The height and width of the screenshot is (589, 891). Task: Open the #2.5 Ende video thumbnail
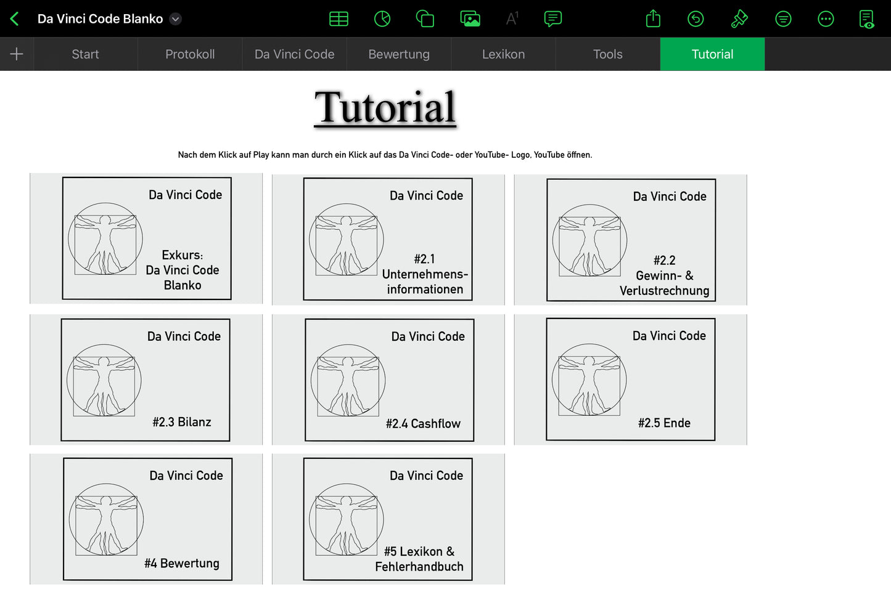tap(630, 380)
